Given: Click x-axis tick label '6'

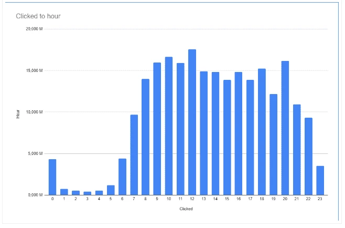Looking at the screenshot, I should tap(122, 199).
